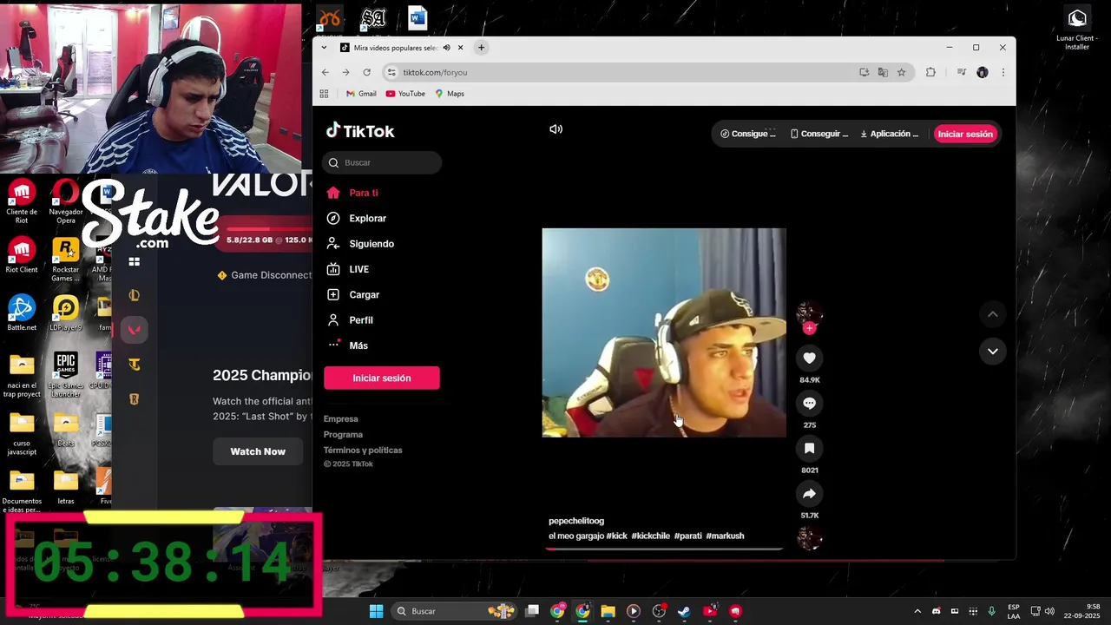Open the Battle.net desktop shortcut
Viewport: 1111px width, 625px height.
22,313
